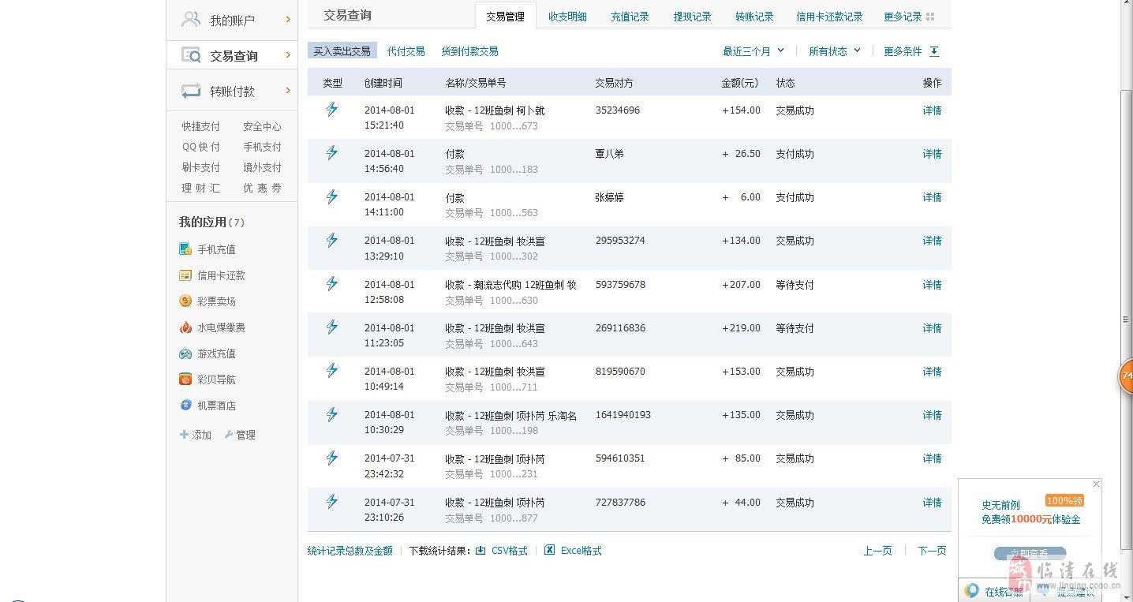Open 详情 for the +44.00 transaction
This screenshot has width=1133, height=602.
click(x=933, y=503)
